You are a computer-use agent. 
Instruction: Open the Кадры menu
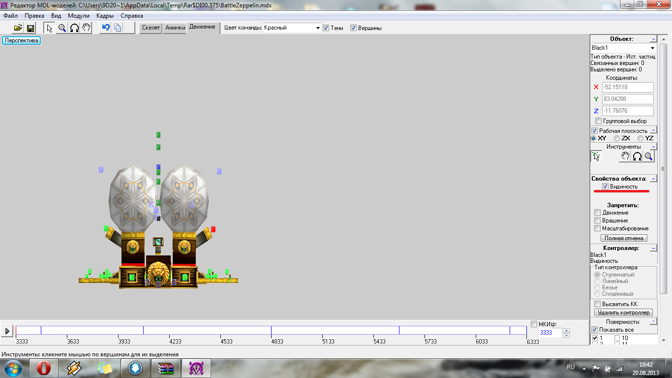pos(105,16)
